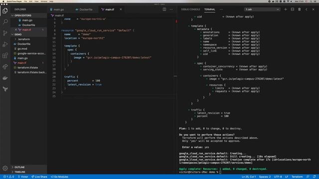Split the editor right

tap(164, 9)
